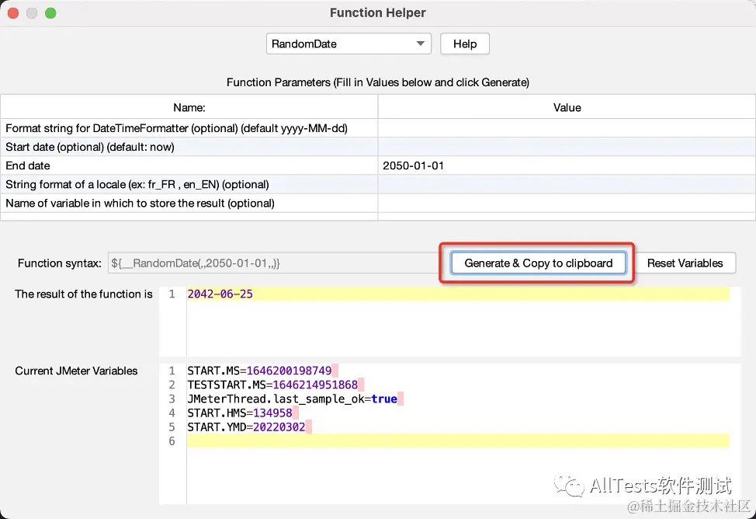Select the 'String format of a locale' row
The image size is (756, 519).
(x=189, y=184)
